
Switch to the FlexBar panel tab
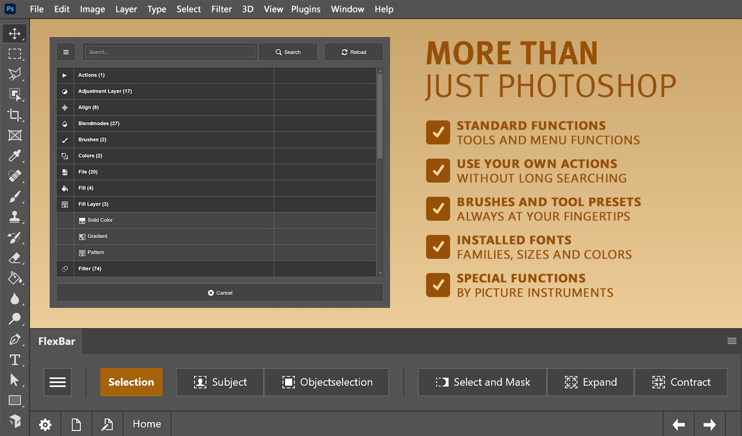point(57,342)
